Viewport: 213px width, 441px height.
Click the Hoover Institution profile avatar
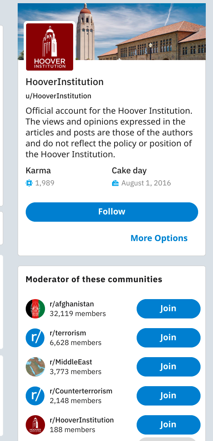pyautogui.click(x=49, y=47)
